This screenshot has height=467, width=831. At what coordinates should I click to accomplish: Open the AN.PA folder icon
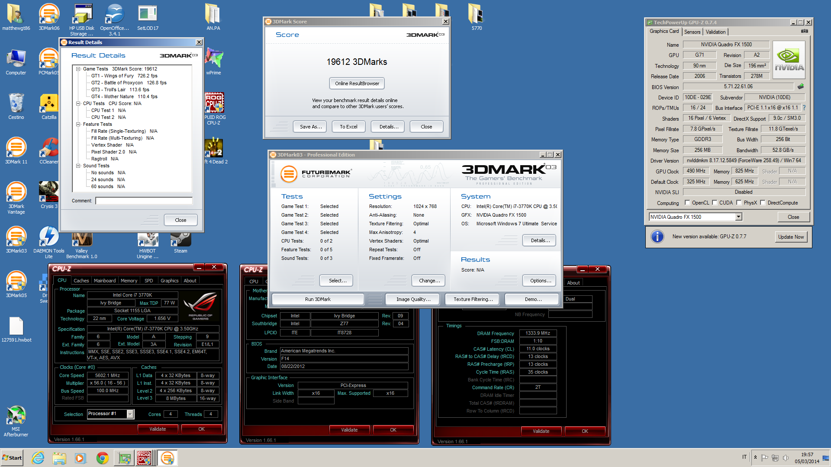point(213,17)
